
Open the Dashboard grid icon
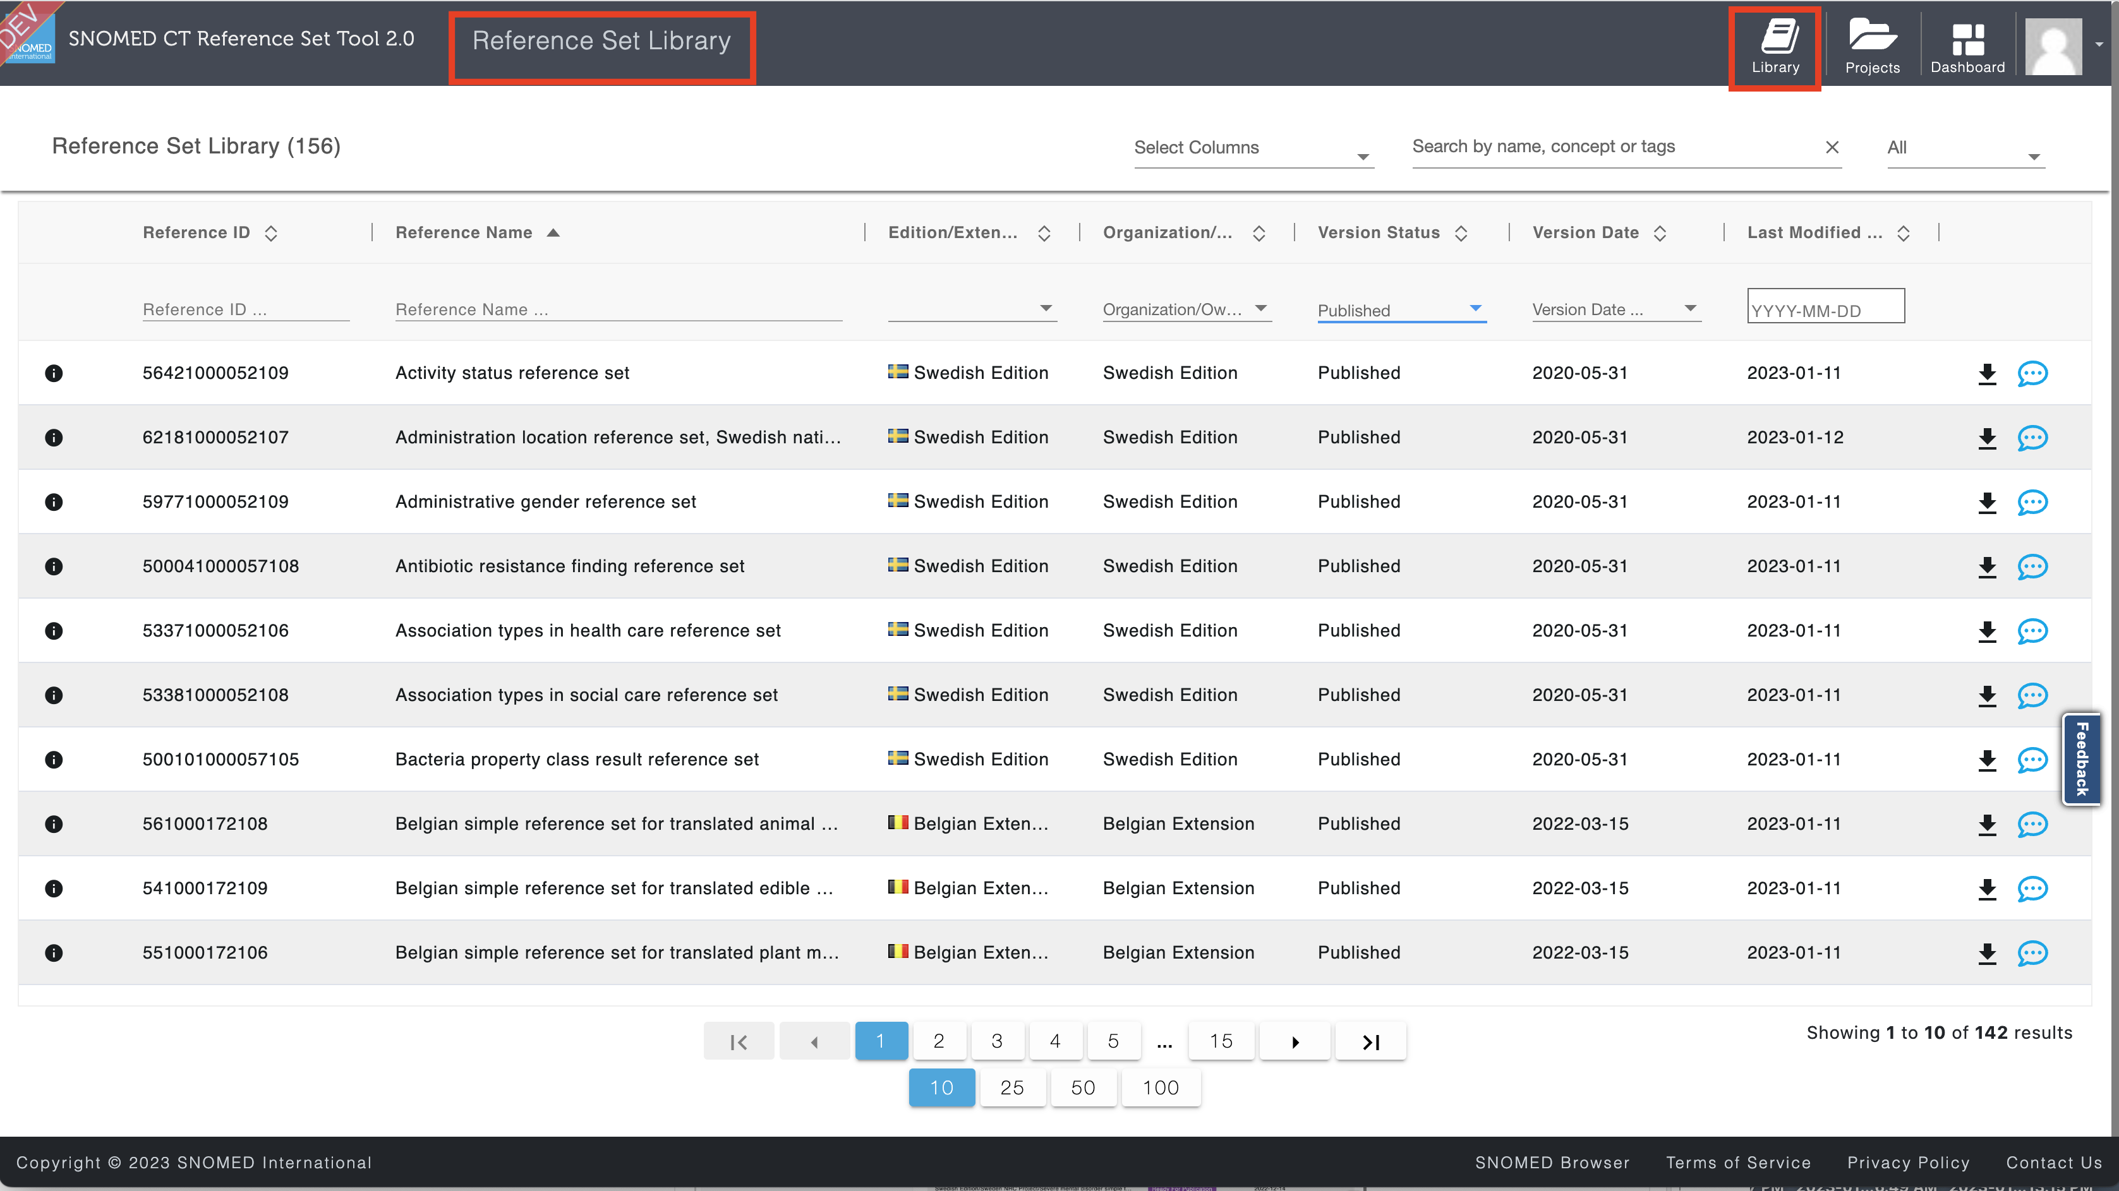point(1967,47)
